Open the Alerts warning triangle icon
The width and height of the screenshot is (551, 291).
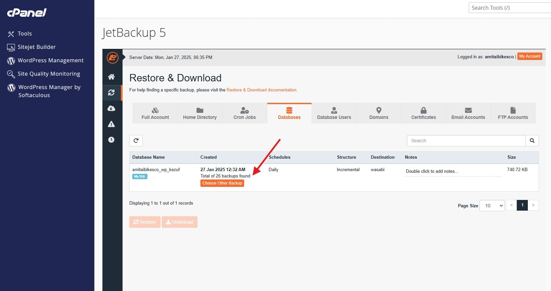(111, 124)
